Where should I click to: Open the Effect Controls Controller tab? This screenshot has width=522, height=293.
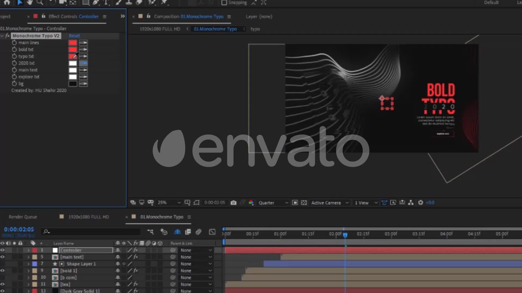pos(73,16)
